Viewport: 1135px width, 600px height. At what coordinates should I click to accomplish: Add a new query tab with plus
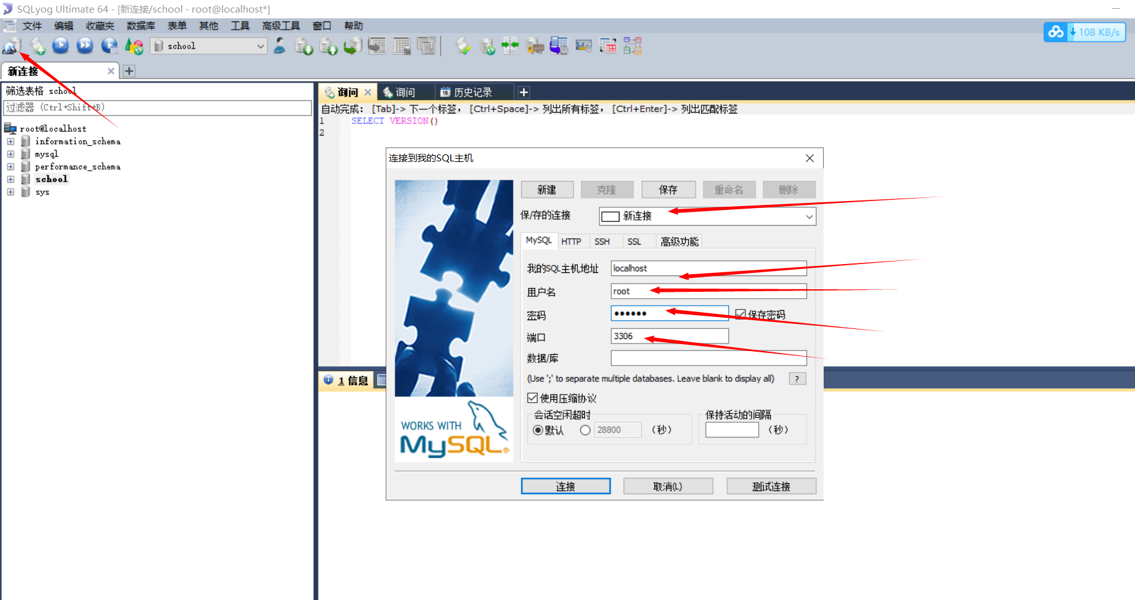click(x=524, y=93)
